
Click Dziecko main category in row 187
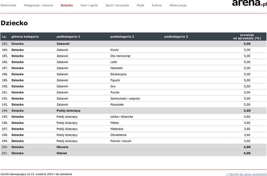coord(18,68)
